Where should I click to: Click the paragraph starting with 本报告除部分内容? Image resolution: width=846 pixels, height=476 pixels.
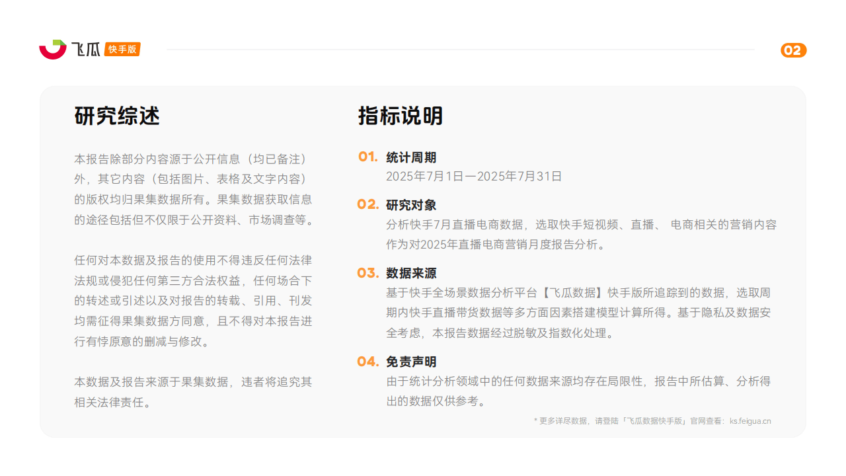click(x=193, y=190)
